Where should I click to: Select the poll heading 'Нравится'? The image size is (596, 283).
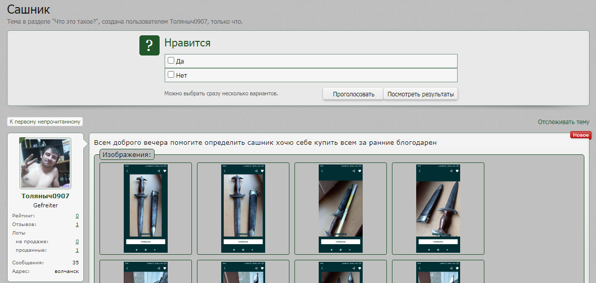(187, 43)
